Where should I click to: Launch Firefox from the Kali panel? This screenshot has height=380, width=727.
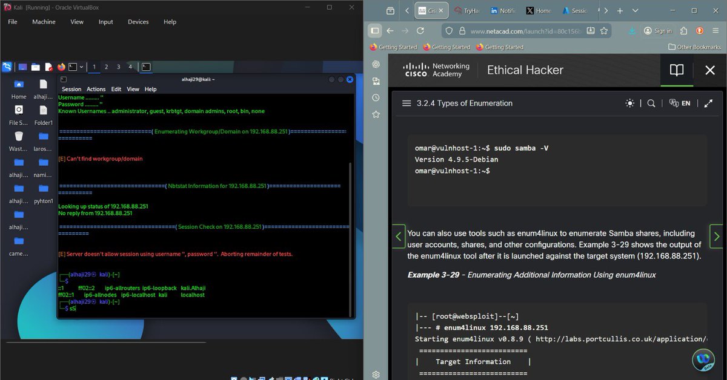[61, 67]
